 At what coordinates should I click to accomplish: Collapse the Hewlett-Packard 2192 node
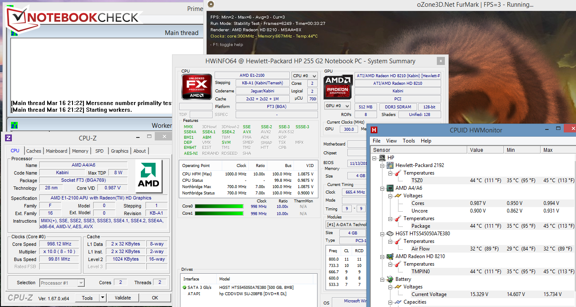[x=383, y=165]
